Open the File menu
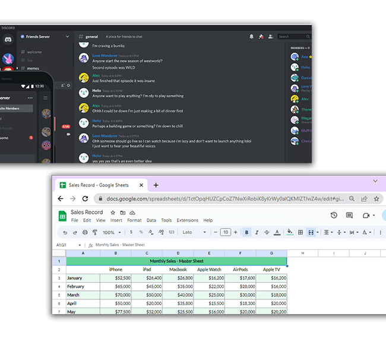Viewport: 386px width, 339px height. (x=75, y=220)
